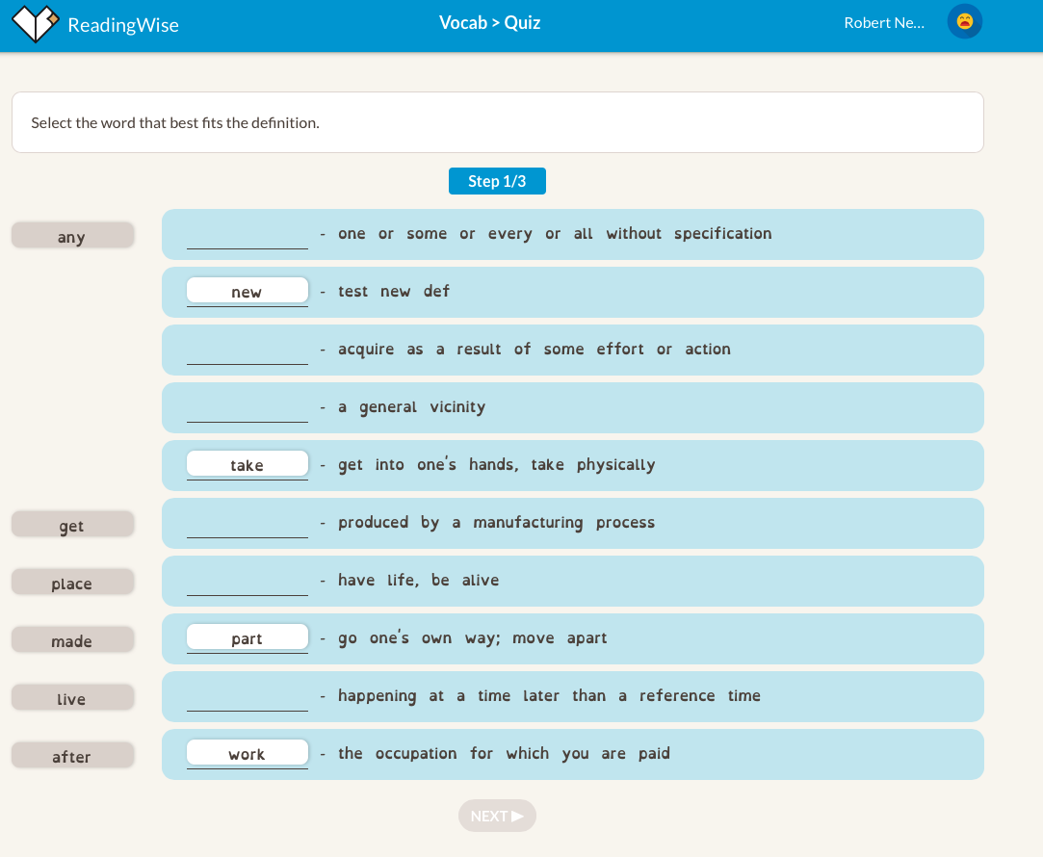1043x857 pixels.
Task: Pick the 'place' word tile
Action: [x=72, y=583]
